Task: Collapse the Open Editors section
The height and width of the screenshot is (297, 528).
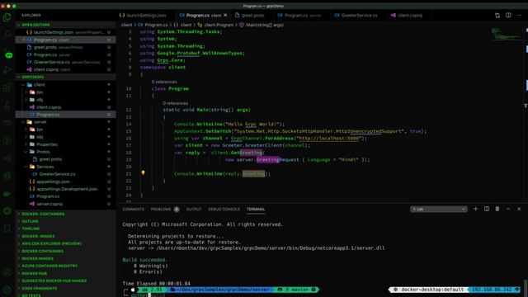Action: tap(66, 25)
